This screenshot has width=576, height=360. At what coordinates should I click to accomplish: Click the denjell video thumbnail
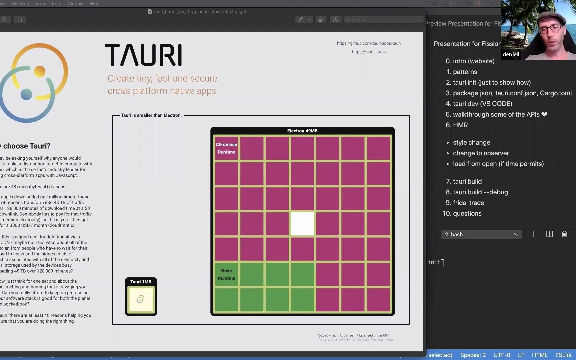click(539, 30)
